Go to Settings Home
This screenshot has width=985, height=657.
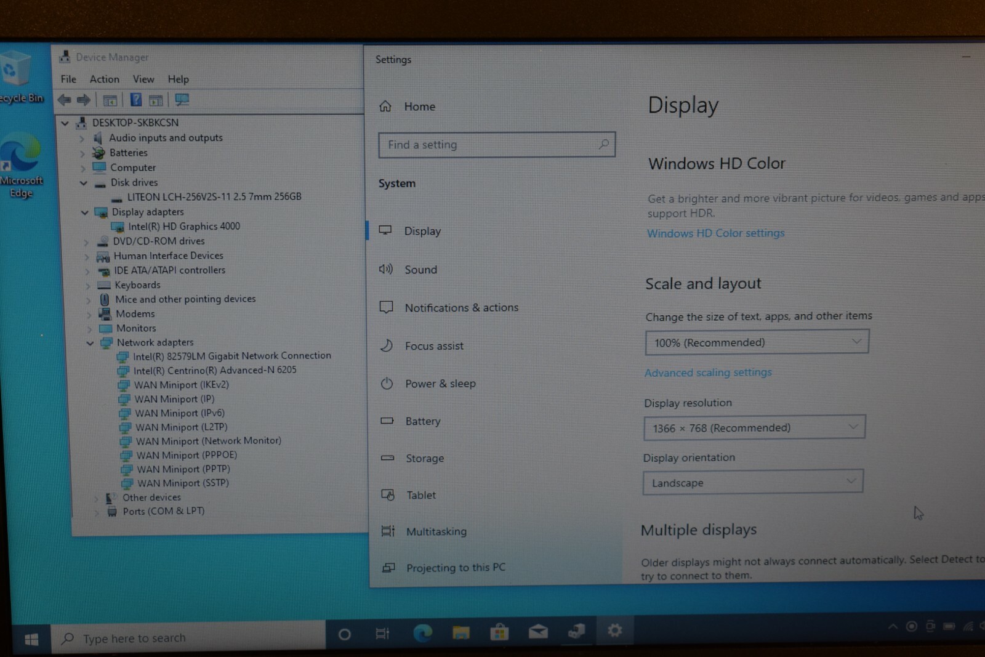click(x=419, y=107)
